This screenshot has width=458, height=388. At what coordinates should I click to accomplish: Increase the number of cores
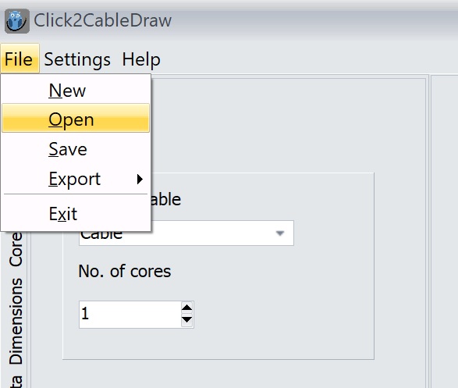point(186,308)
